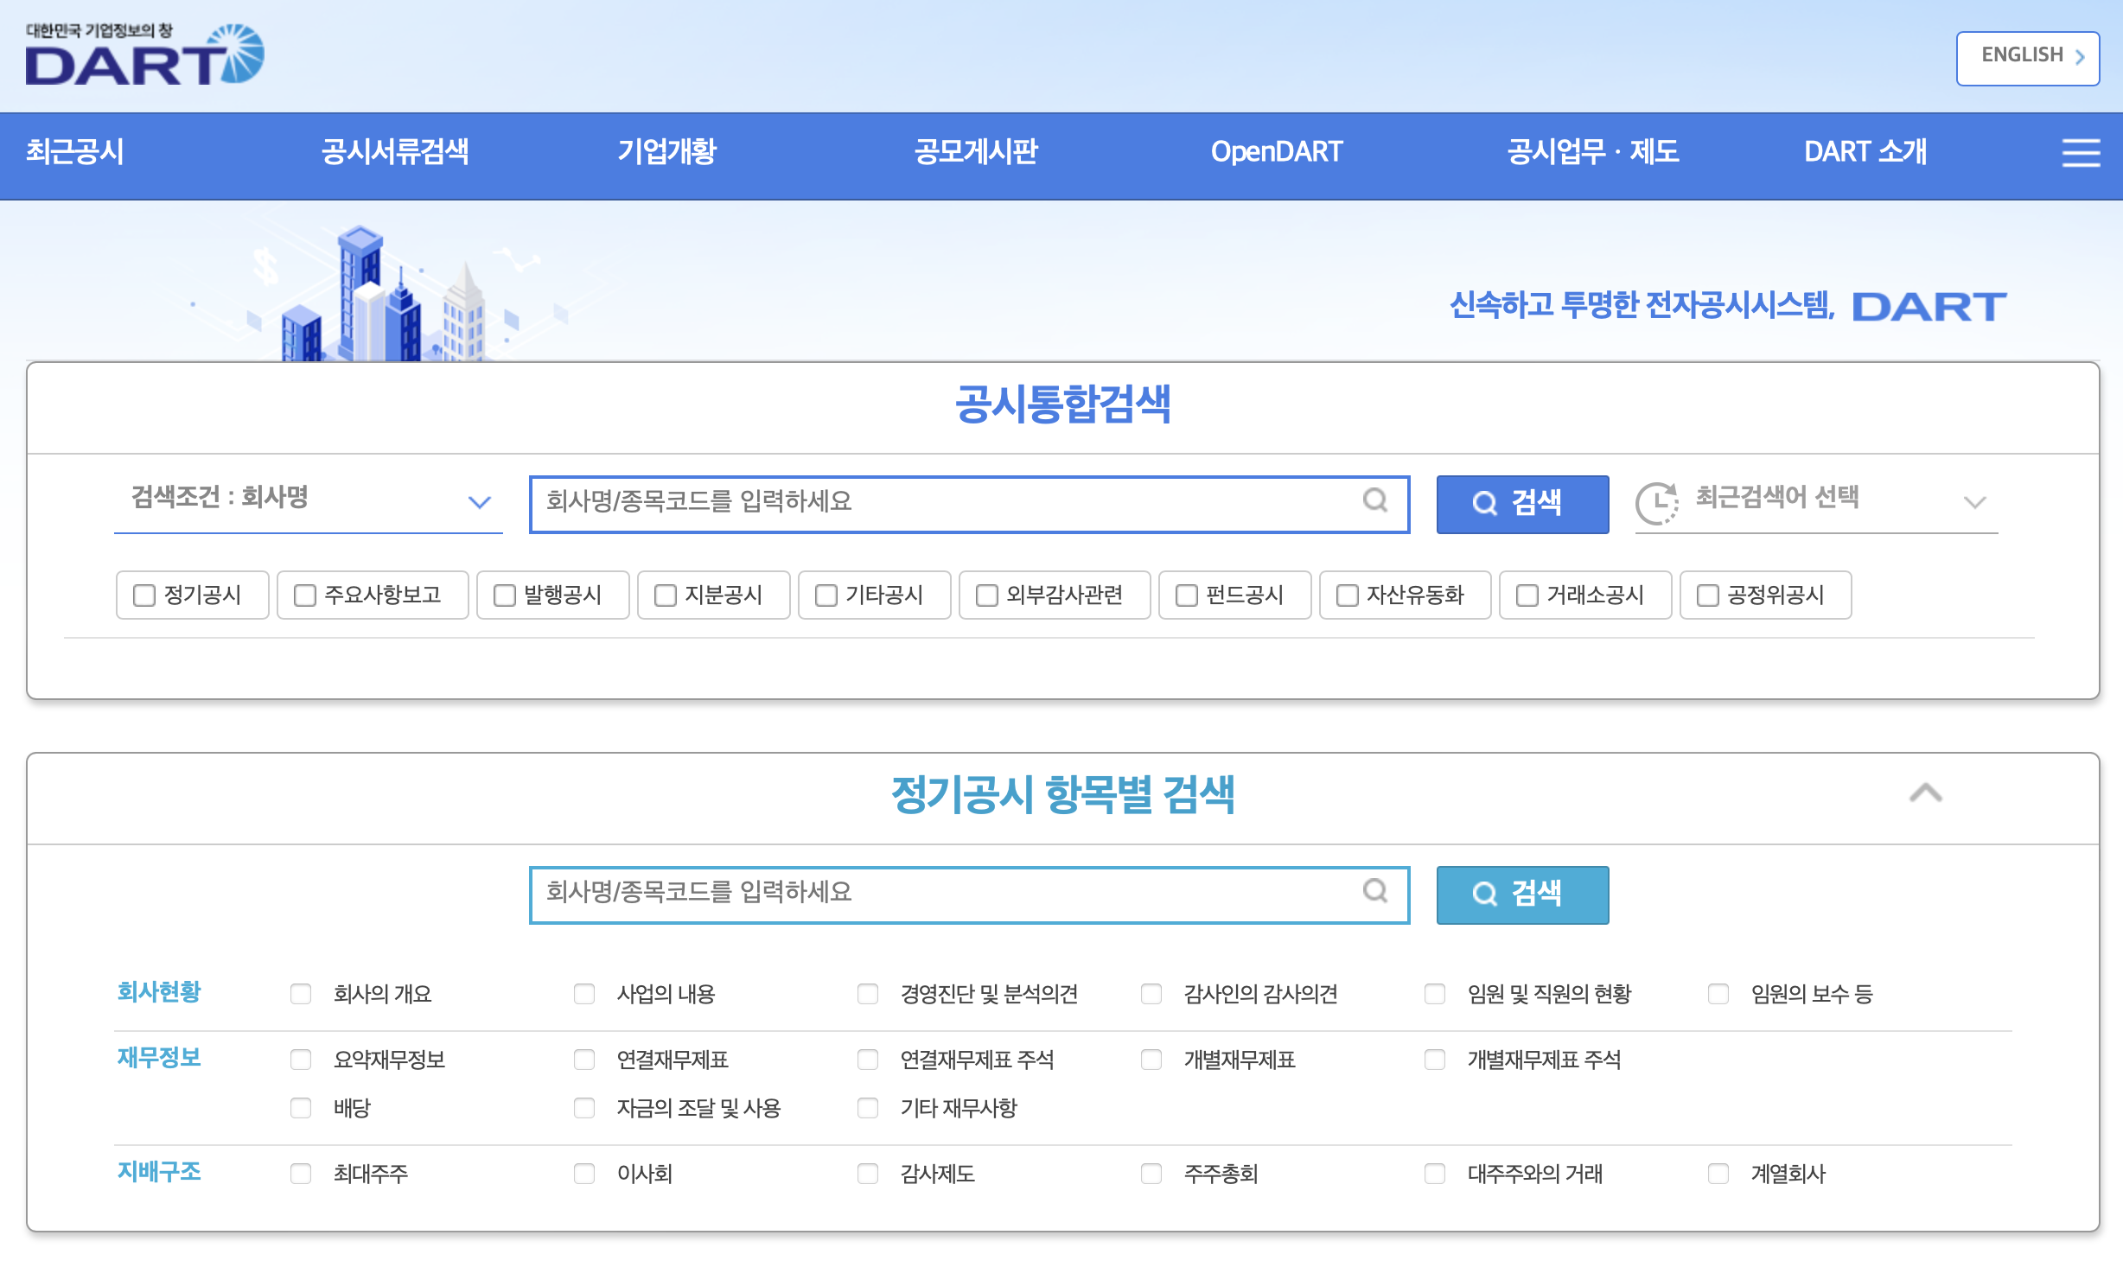2123x1267 pixels.
Task: Select the 개별재무제표 주석 checkbox
Action: coord(1435,1060)
